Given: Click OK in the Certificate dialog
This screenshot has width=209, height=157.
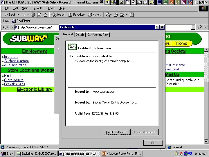Looking at the screenshot, I should tap(153, 143).
